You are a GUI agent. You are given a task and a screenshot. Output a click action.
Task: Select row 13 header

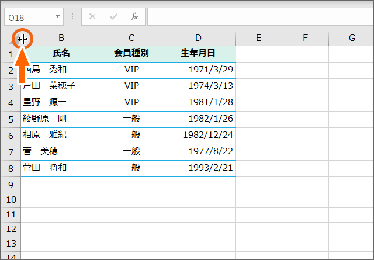point(11,244)
